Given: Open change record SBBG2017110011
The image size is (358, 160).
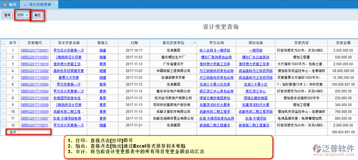Looking at the screenshot, I should [x=34, y=125].
